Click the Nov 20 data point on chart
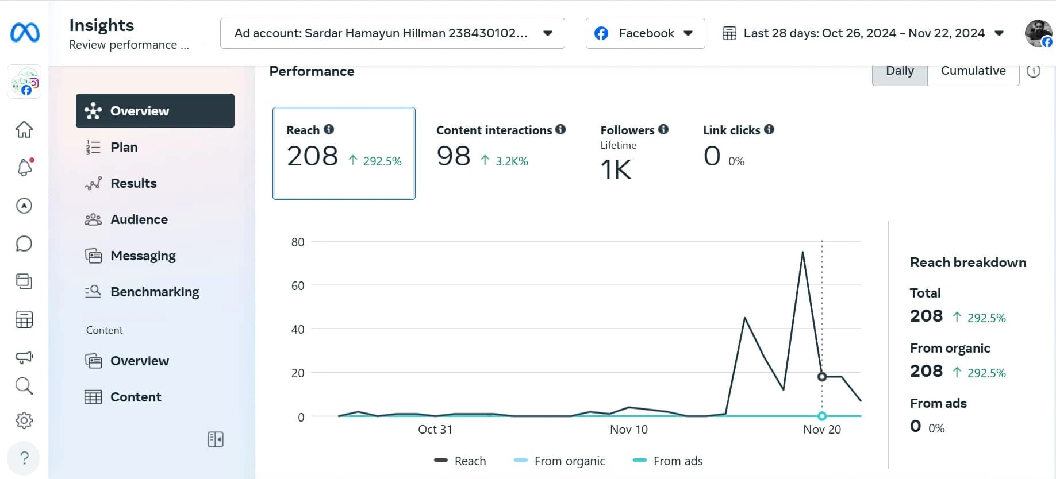Screen dimensions: 1056x479 click(x=822, y=377)
